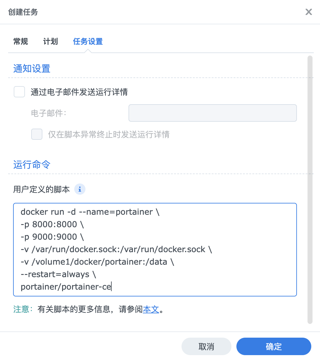Click the 通知设置 section heading

32,69
